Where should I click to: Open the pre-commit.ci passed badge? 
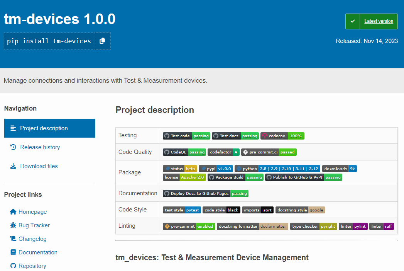click(269, 152)
